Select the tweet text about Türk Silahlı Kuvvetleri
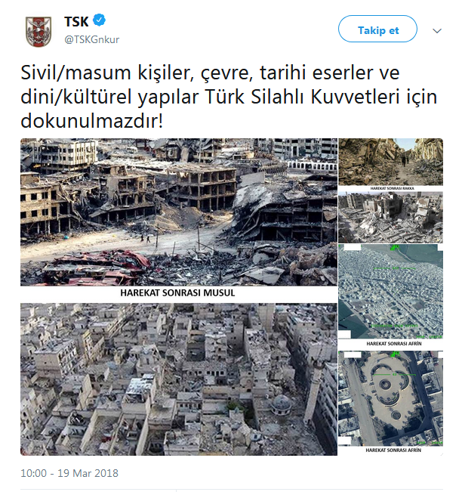 (x=229, y=97)
